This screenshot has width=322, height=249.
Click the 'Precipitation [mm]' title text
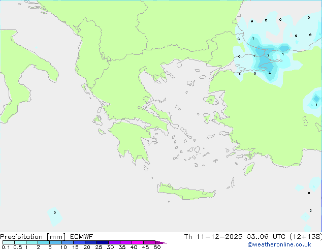coord(33,237)
